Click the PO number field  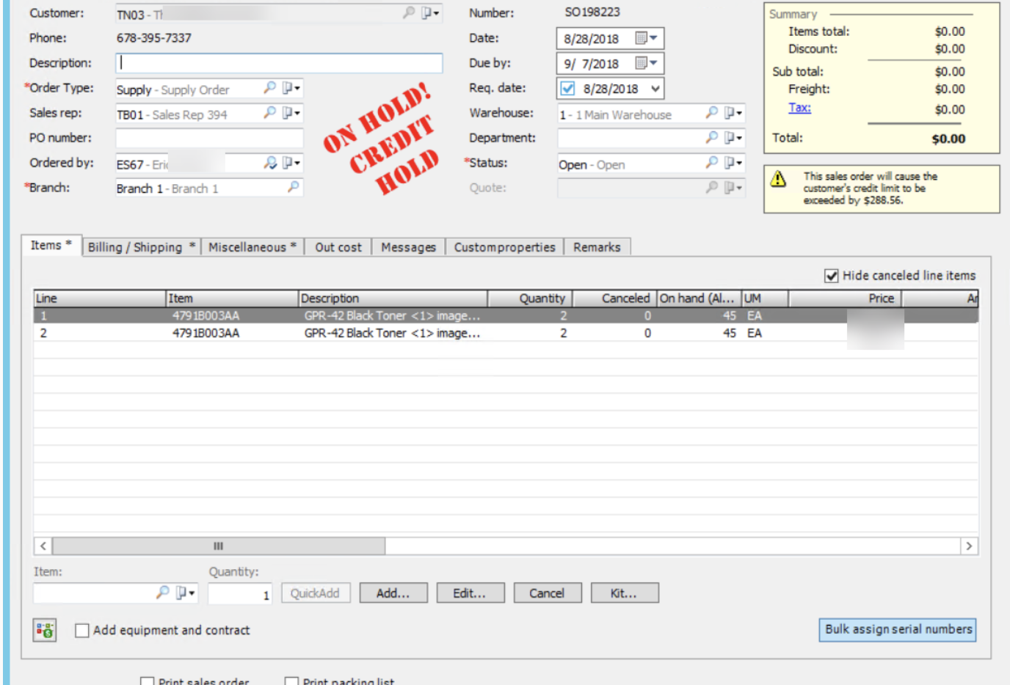(209, 138)
